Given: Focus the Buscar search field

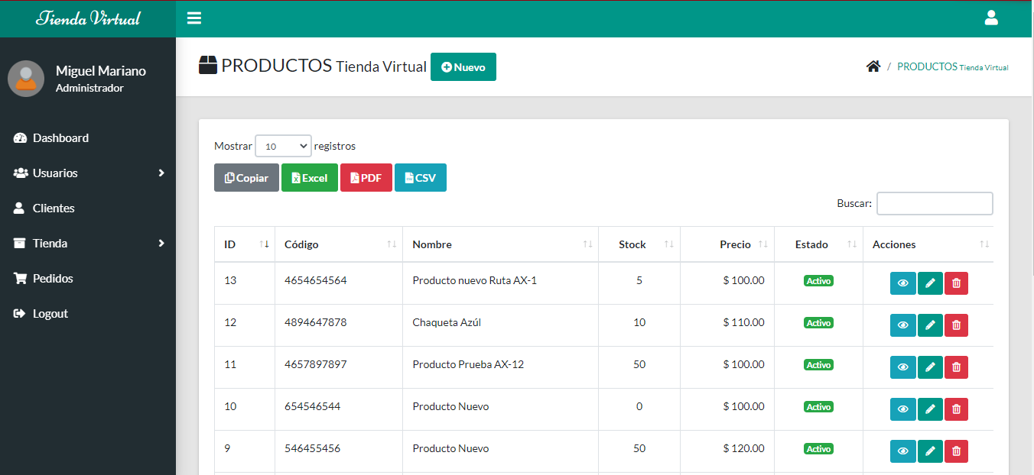Looking at the screenshot, I should (x=935, y=203).
